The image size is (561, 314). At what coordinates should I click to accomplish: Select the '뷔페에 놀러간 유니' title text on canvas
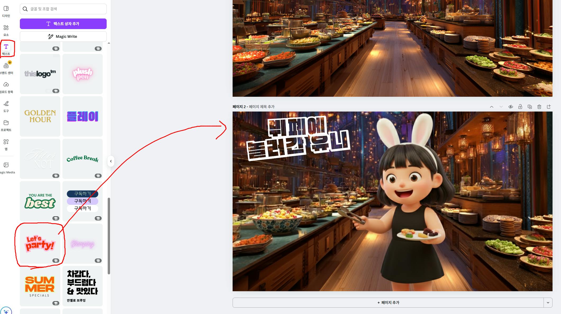point(298,138)
